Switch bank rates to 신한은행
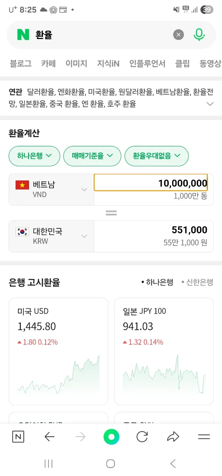The image size is (222, 476). [197, 282]
